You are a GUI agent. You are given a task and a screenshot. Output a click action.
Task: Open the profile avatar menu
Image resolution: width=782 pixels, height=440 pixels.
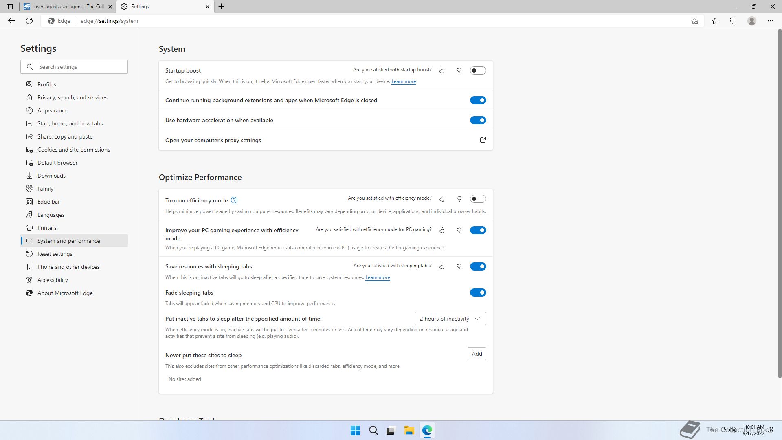point(752,21)
